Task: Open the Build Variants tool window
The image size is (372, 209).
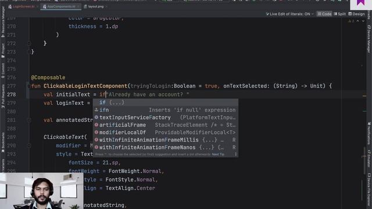Action: [x=3, y=165]
